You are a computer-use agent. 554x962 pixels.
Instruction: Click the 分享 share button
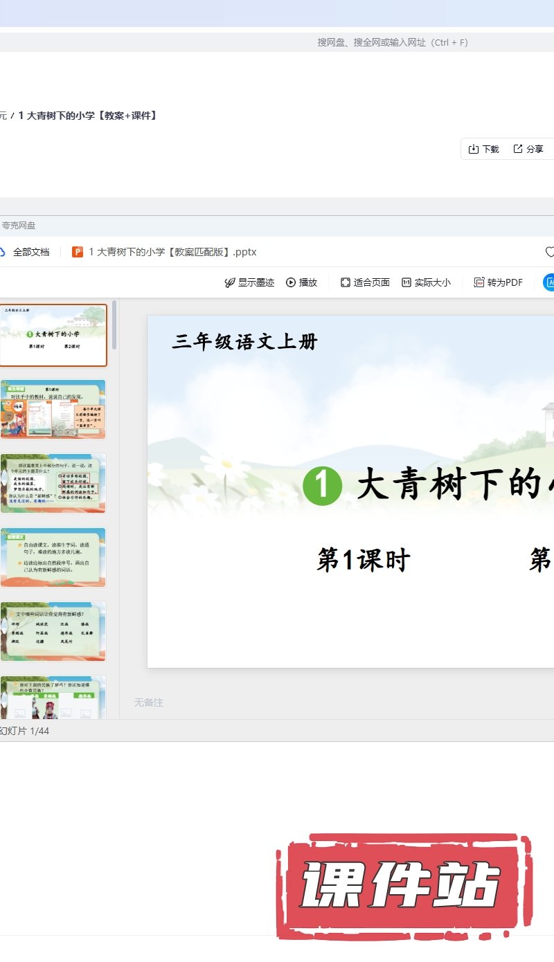click(x=528, y=149)
